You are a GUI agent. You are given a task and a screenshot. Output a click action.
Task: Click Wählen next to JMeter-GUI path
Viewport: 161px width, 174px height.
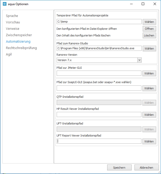(149, 73)
